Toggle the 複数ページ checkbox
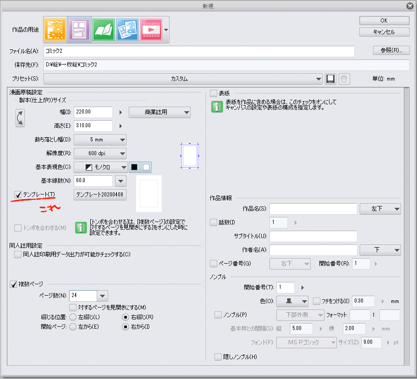 [x=13, y=284]
